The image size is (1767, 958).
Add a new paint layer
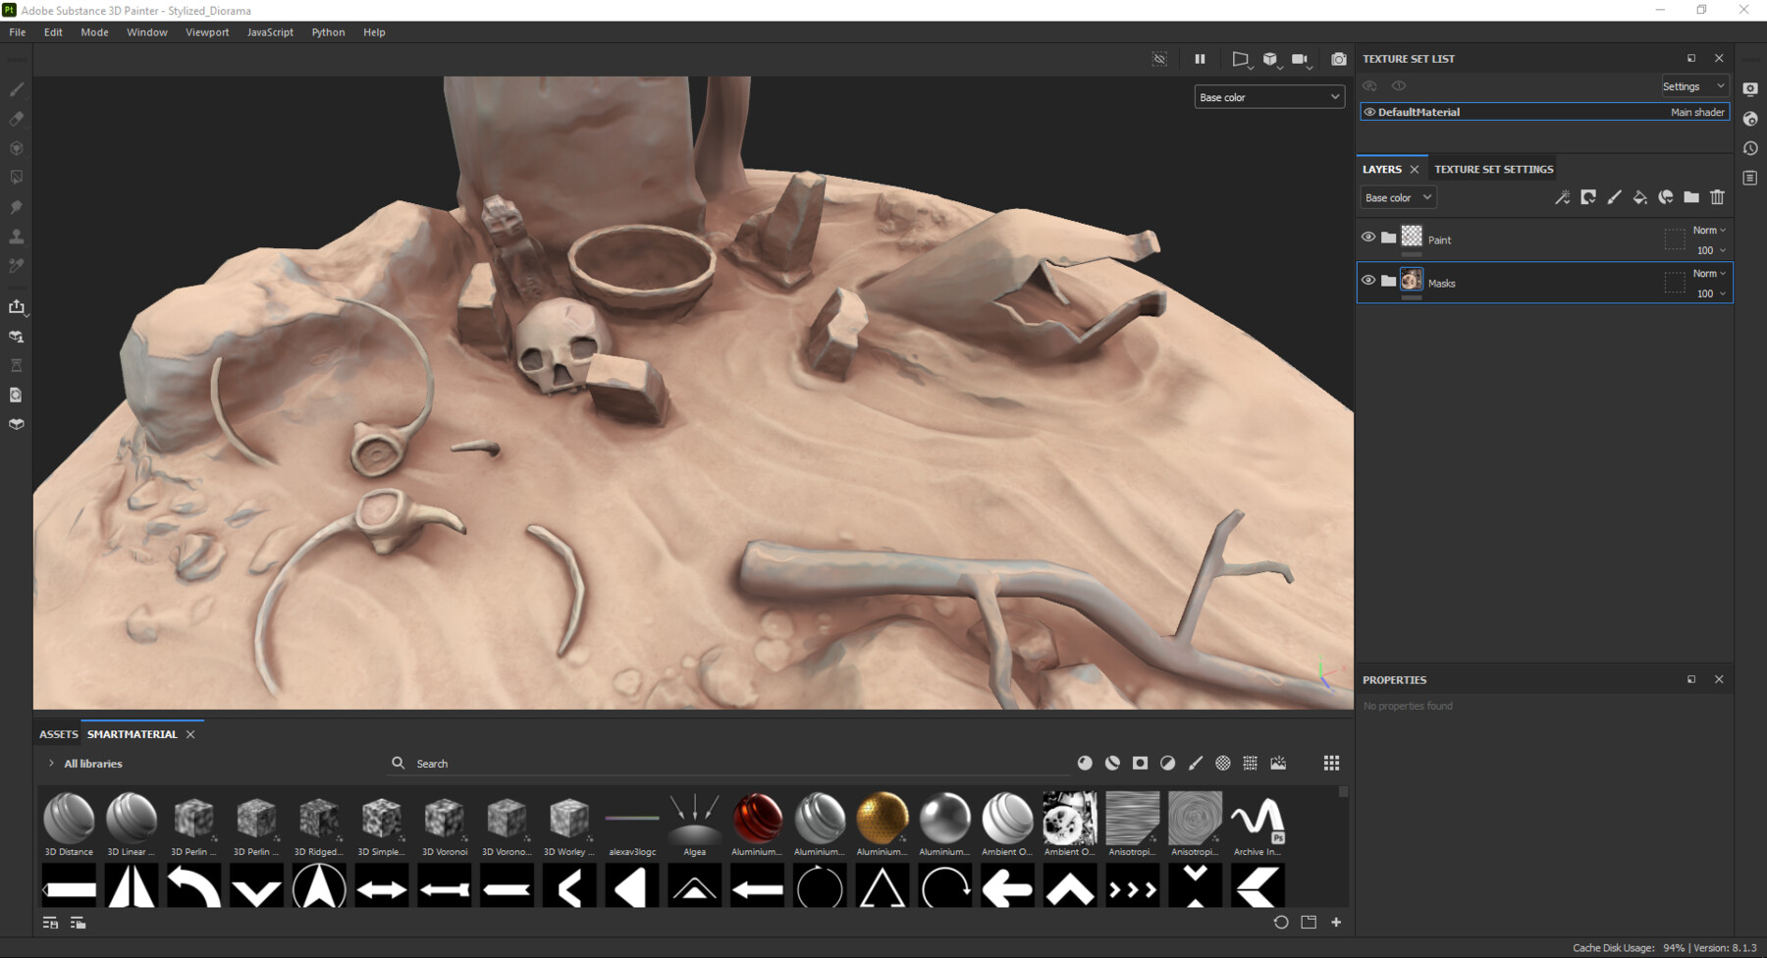pos(1615,197)
